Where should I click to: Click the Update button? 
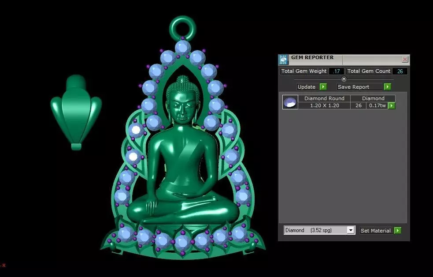point(308,87)
